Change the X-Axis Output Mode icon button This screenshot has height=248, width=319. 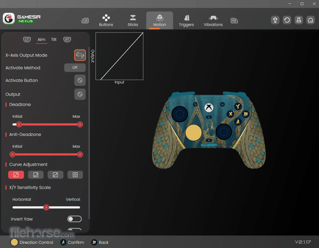80,55
